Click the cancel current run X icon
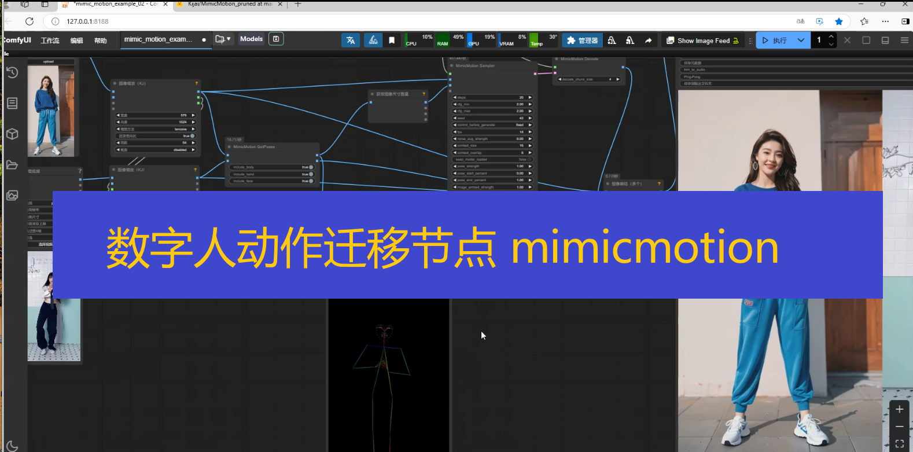Image resolution: width=913 pixels, height=452 pixels. click(847, 41)
